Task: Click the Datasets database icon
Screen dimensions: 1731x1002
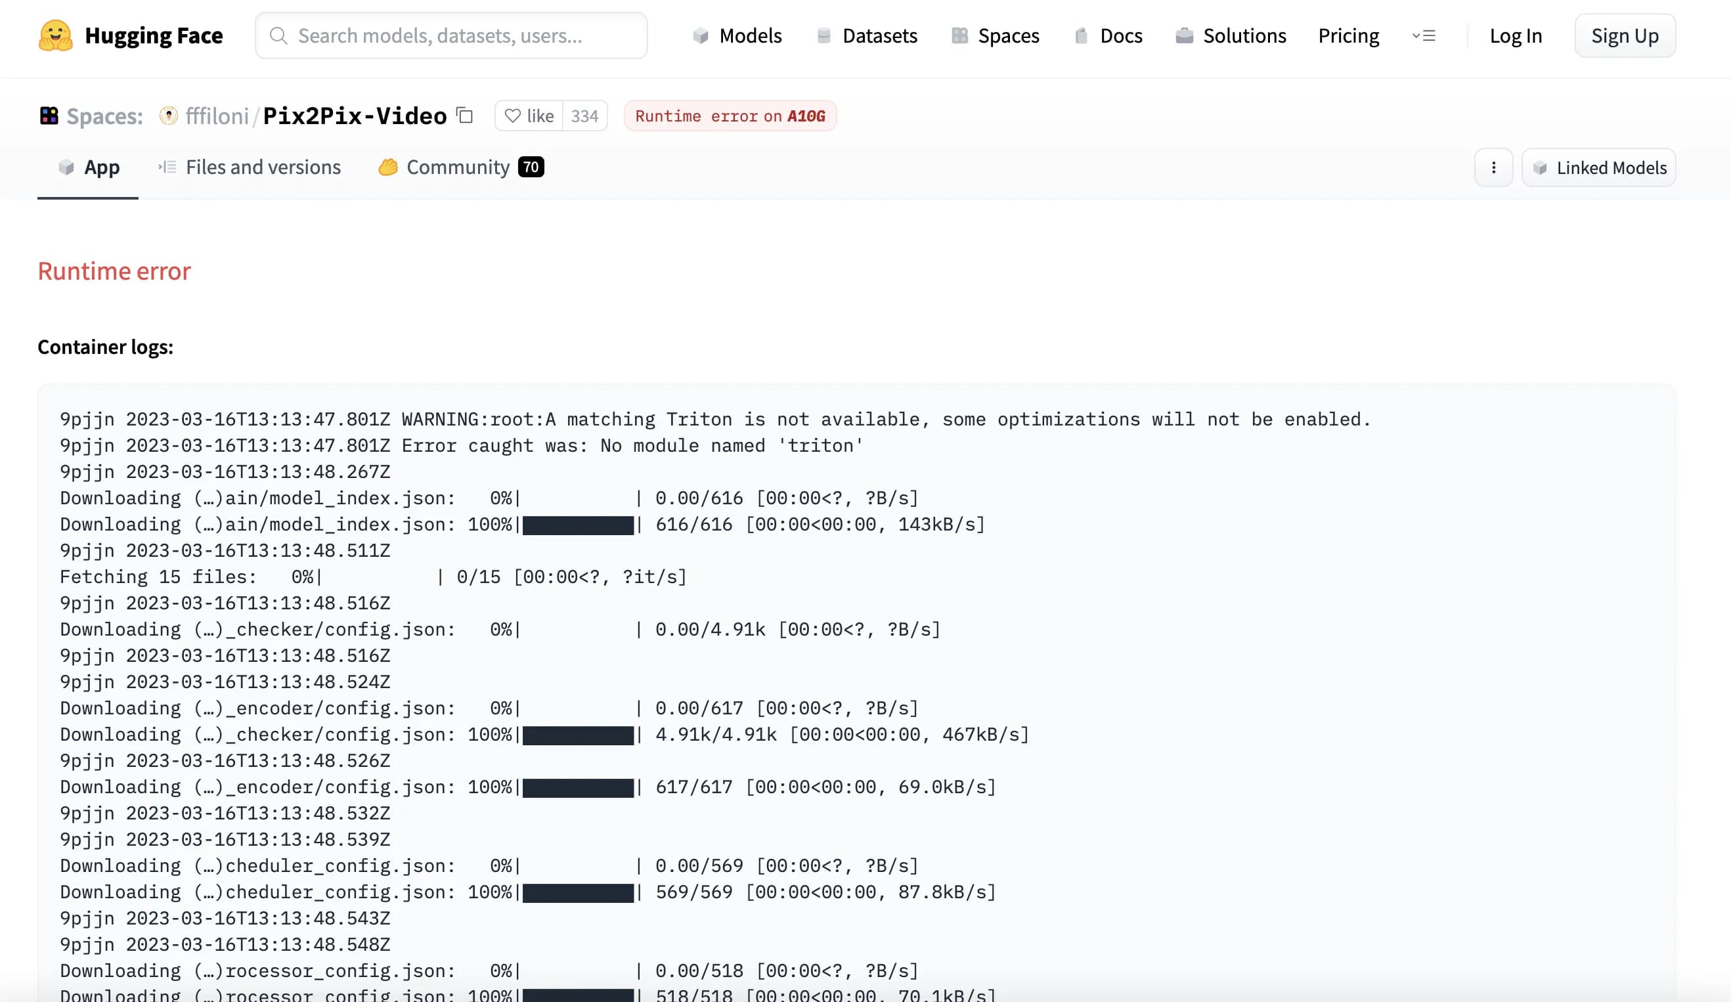Action: point(823,35)
